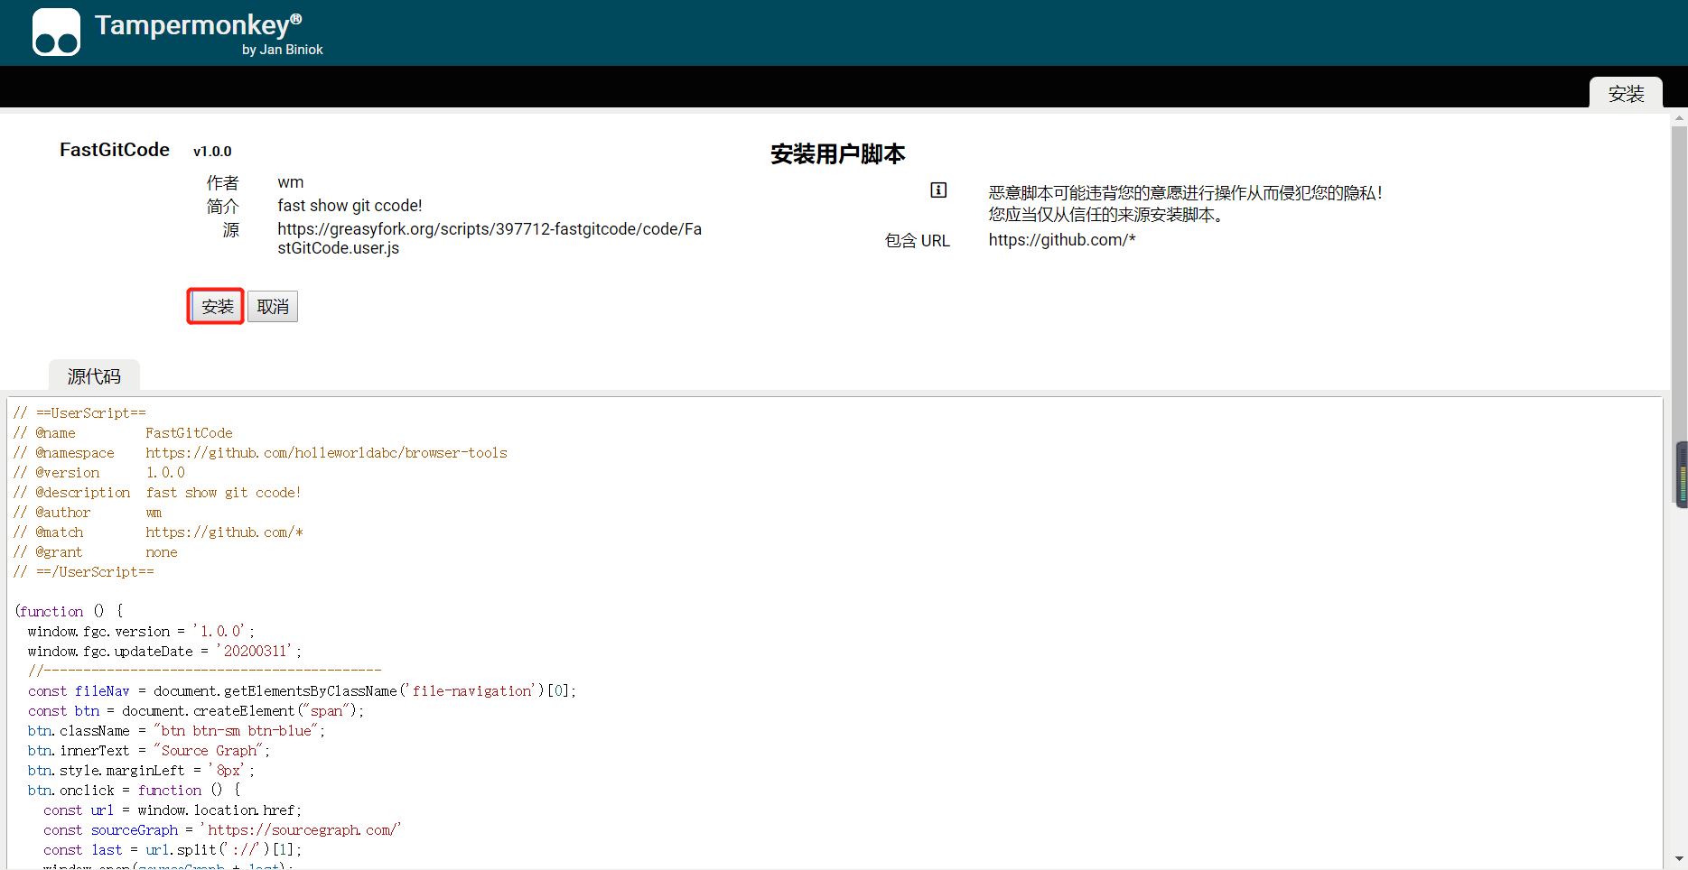Click the @description code line in source
Image resolution: width=1688 pixels, height=870 pixels.
tap(157, 493)
